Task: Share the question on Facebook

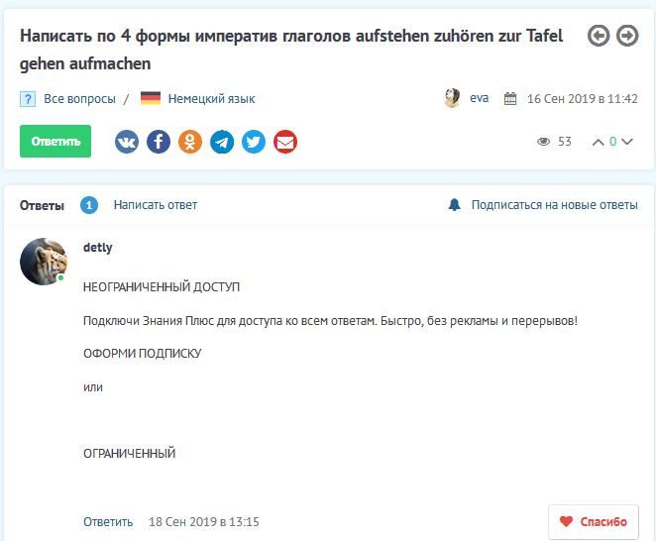Action: 159,142
